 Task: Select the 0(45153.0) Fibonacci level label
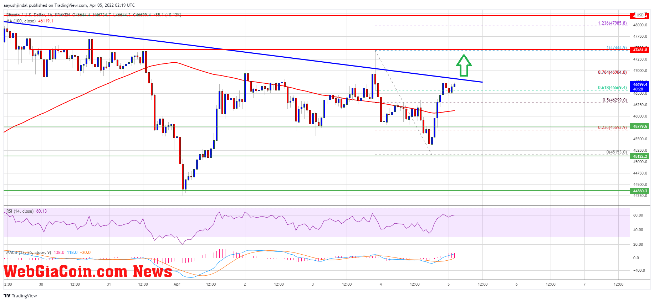pos(617,152)
